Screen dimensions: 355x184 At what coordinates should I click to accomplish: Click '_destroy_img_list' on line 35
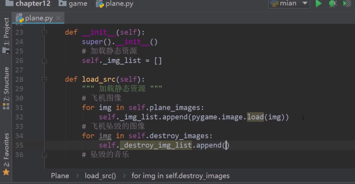click(156, 145)
